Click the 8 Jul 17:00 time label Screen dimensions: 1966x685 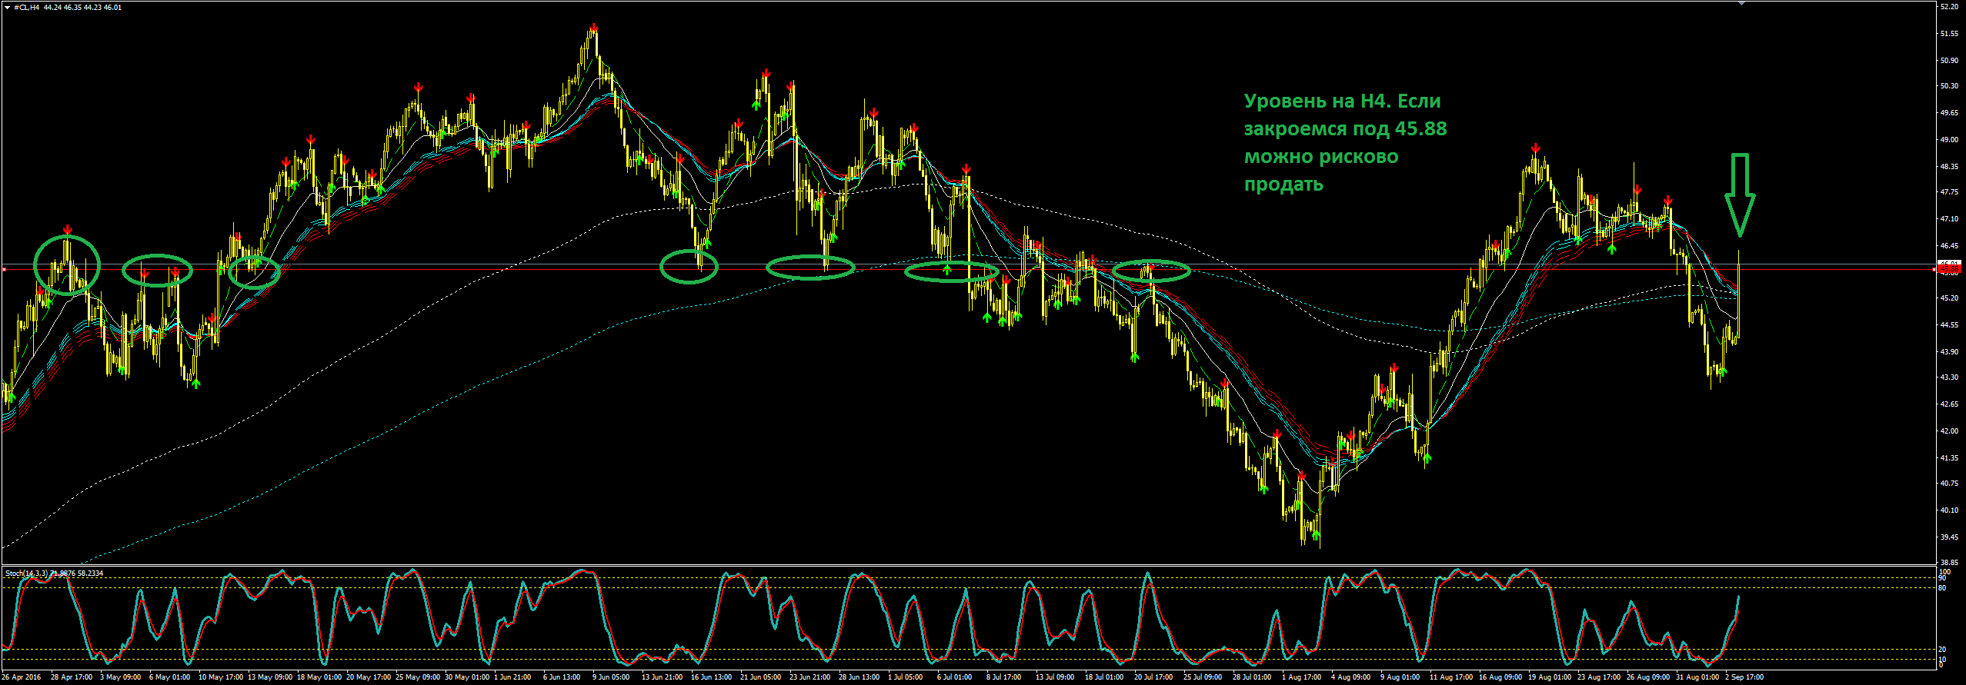coord(1004,678)
